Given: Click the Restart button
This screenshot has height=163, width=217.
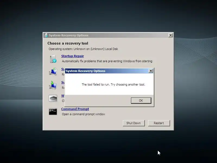Looking at the screenshot, I should click(x=159, y=123).
